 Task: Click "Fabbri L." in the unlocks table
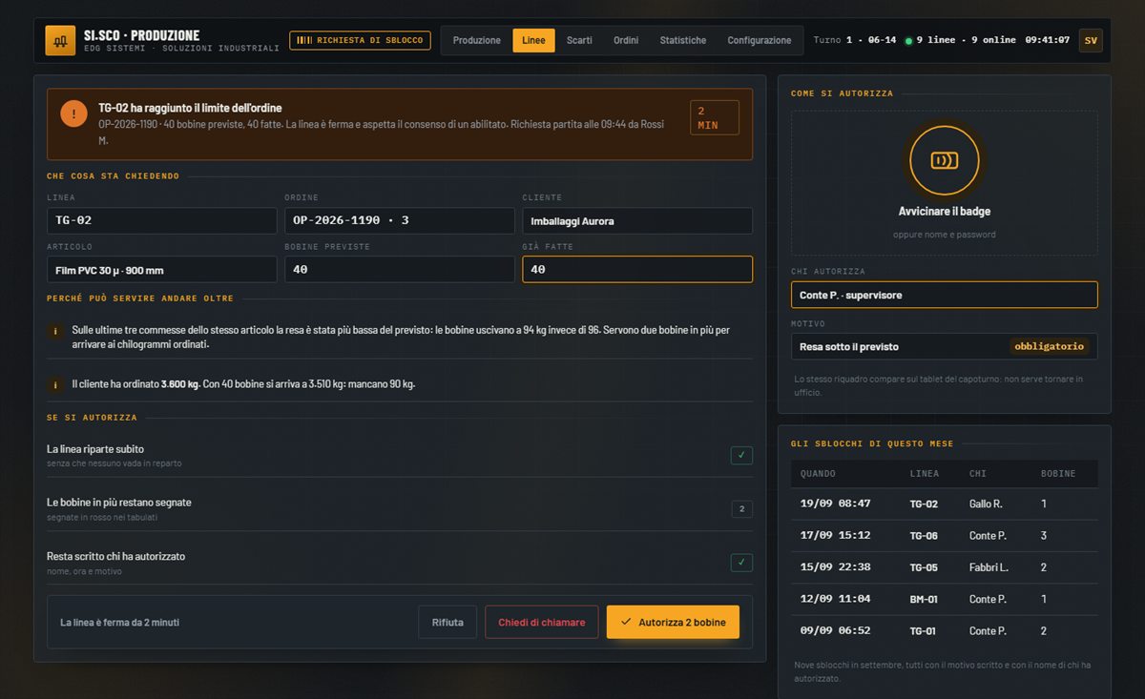(x=989, y=567)
